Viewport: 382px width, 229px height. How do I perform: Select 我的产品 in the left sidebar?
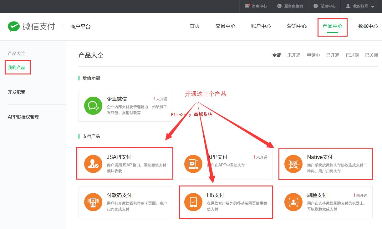17,67
